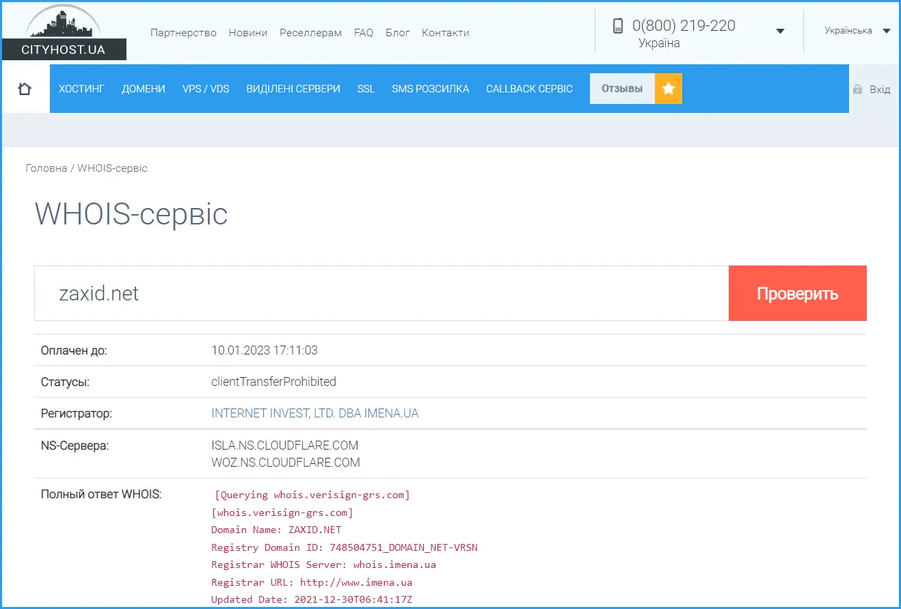Click Головна in the breadcrumb
The image size is (901, 609).
coord(46,168)
